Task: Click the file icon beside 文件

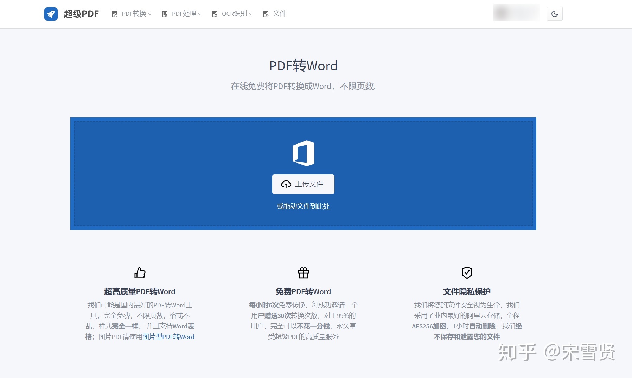Action: point(266,14)
